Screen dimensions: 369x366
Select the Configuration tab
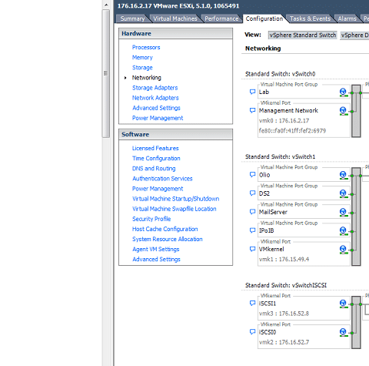264,18
